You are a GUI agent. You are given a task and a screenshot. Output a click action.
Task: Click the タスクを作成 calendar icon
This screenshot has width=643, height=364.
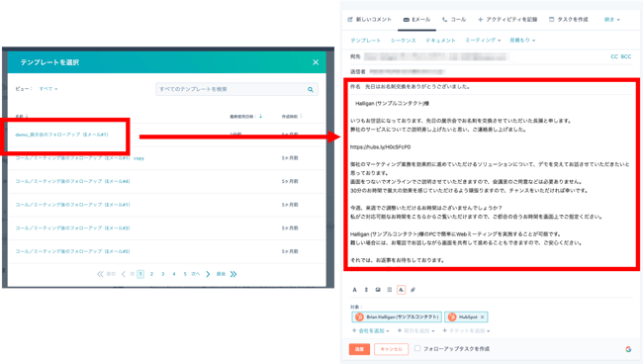pyautogui.click(x=552, y=19)
